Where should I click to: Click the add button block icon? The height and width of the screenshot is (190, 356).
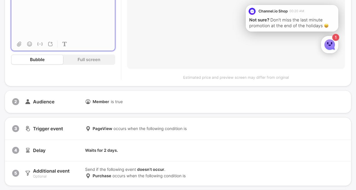point(50,44)
